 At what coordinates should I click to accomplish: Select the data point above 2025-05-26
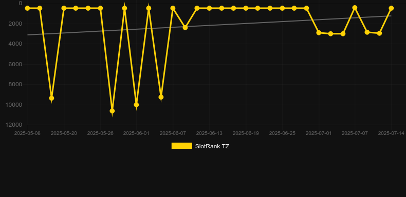pos(100,8)
